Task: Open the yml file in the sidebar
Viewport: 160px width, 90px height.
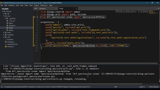Action: click(10, 46)
